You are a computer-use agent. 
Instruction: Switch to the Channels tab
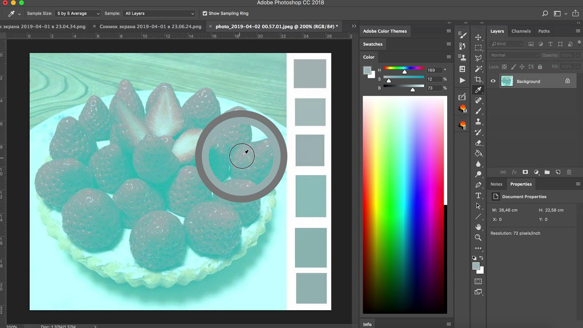click(x=521, y=31)
